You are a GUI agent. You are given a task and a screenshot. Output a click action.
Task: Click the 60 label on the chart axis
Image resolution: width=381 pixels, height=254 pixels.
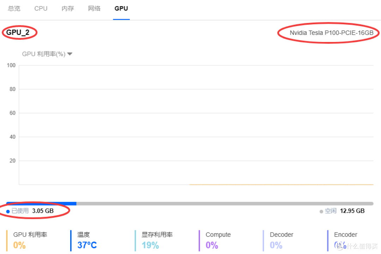click(x=12, y=113)
